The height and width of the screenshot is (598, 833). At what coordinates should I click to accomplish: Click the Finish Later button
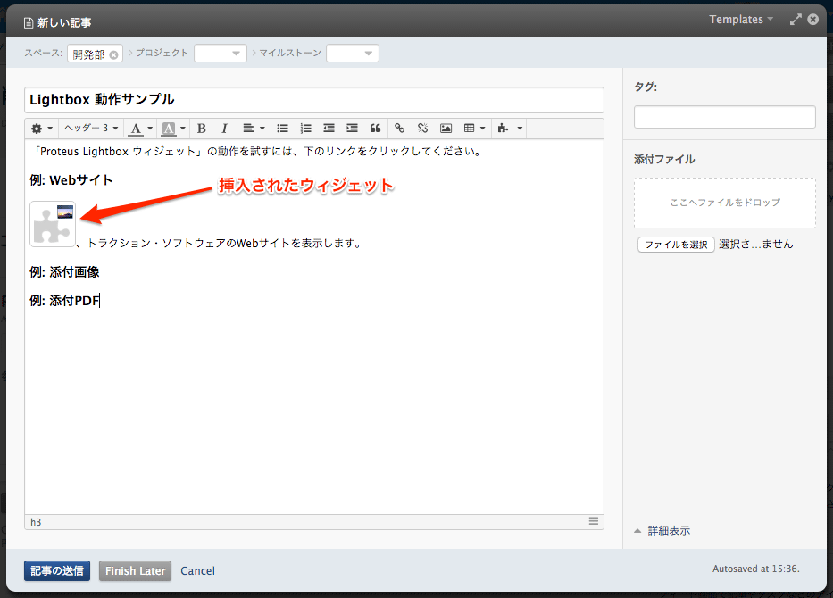135,571
